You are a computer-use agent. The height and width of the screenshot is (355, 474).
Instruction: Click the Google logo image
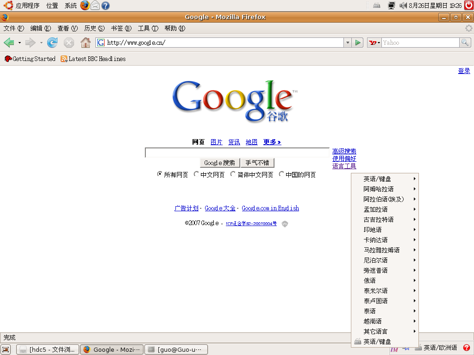coord(235,101)
